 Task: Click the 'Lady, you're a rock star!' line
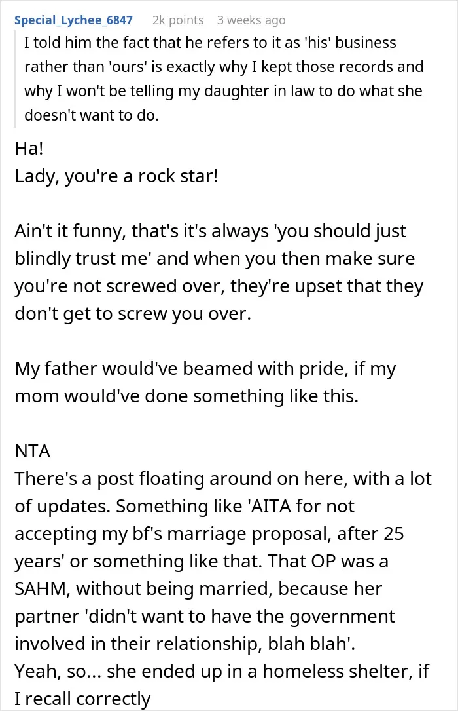pos(116,176)
